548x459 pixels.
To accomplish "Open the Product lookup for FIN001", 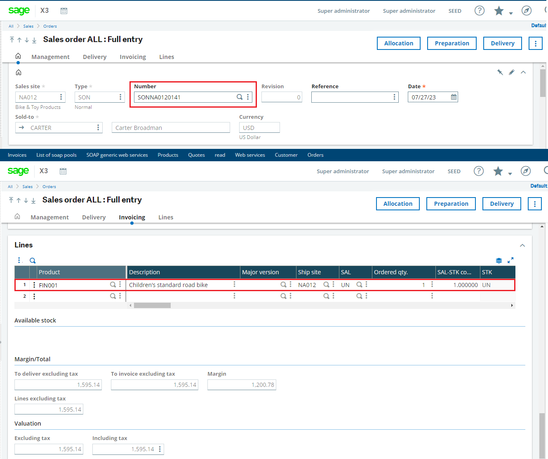I will [113, 285].
